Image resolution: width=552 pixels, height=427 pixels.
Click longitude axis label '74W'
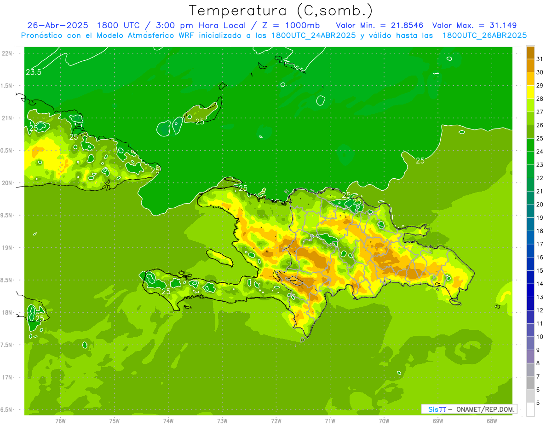pyautogui.click(x=168, y=421)
